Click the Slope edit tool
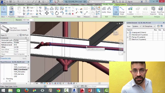The image size is (165, 93). [x=109, y=10]
